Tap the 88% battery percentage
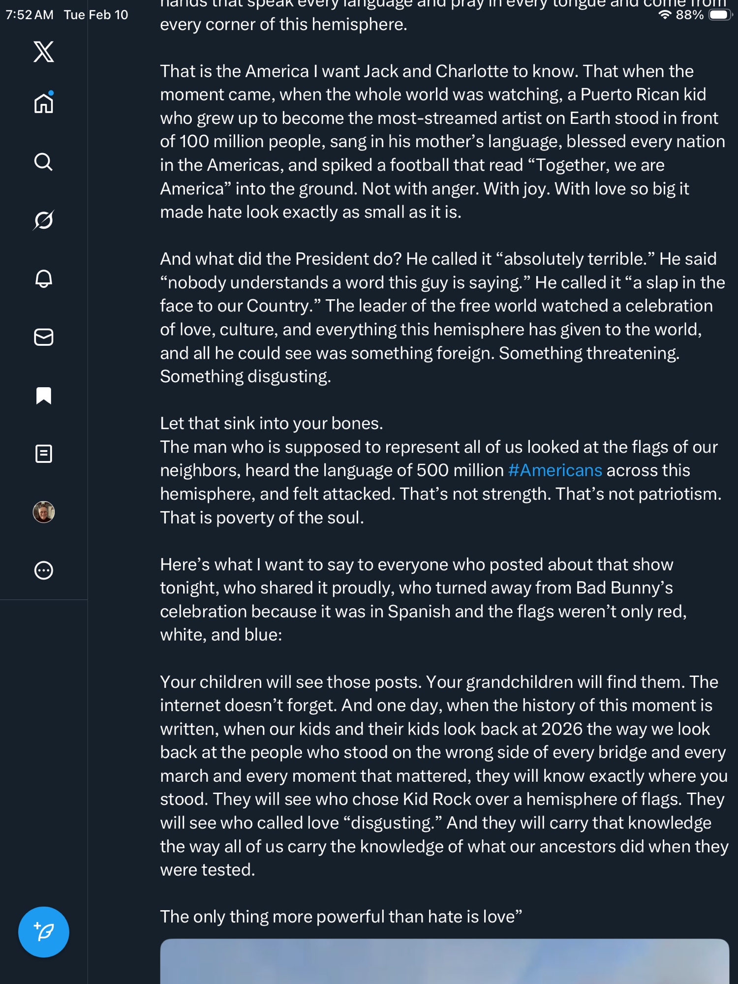738x984 pixels. pos(690,15)
